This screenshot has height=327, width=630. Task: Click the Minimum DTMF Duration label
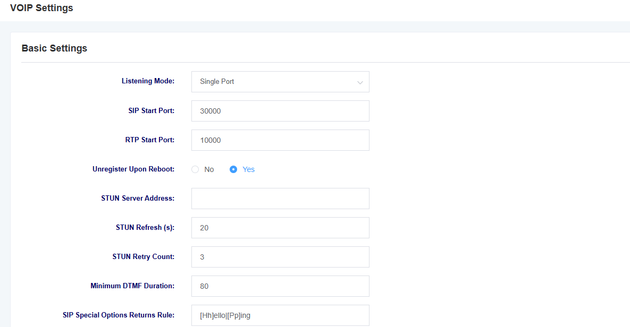[x=132, y=286]
